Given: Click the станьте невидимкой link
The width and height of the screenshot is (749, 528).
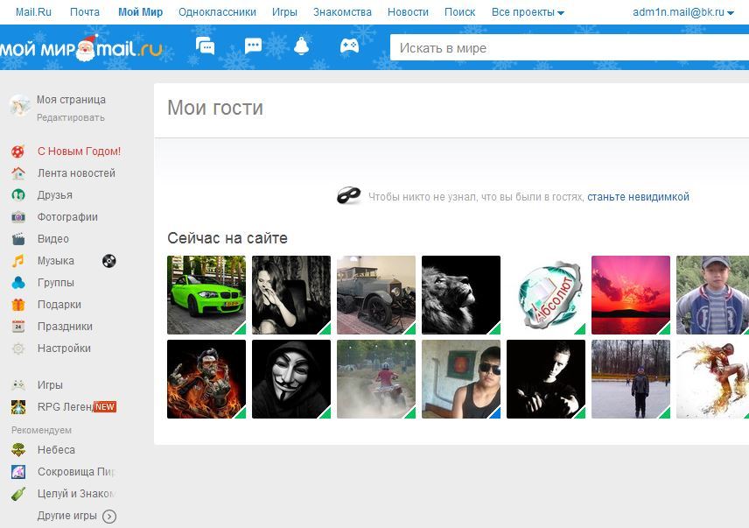Looking at the screenshot, I should click(638, 197).
